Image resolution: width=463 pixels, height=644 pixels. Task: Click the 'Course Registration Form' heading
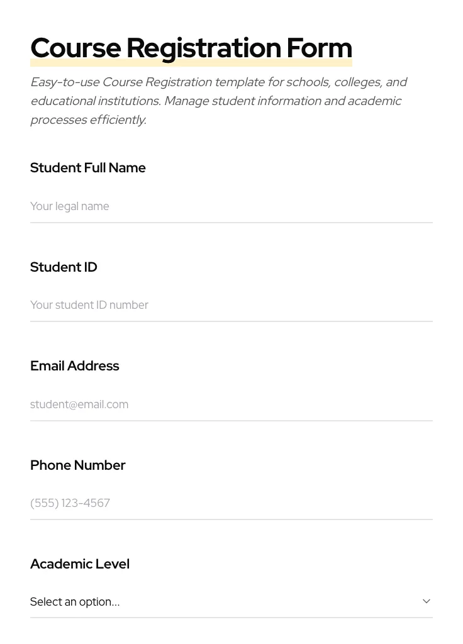pos(191,48)
